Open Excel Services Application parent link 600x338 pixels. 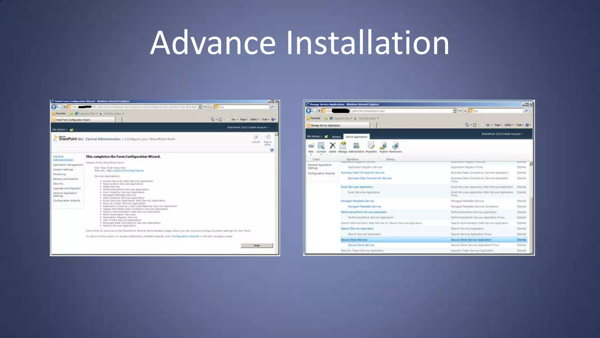pos(357,187)
